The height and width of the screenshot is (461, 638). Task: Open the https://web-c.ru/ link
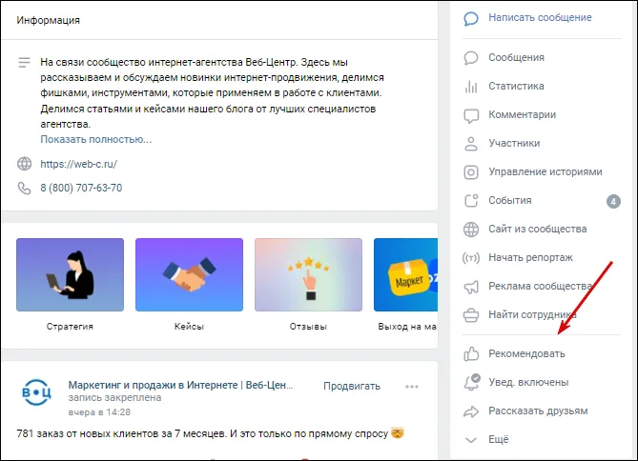(x=78, y=164)
